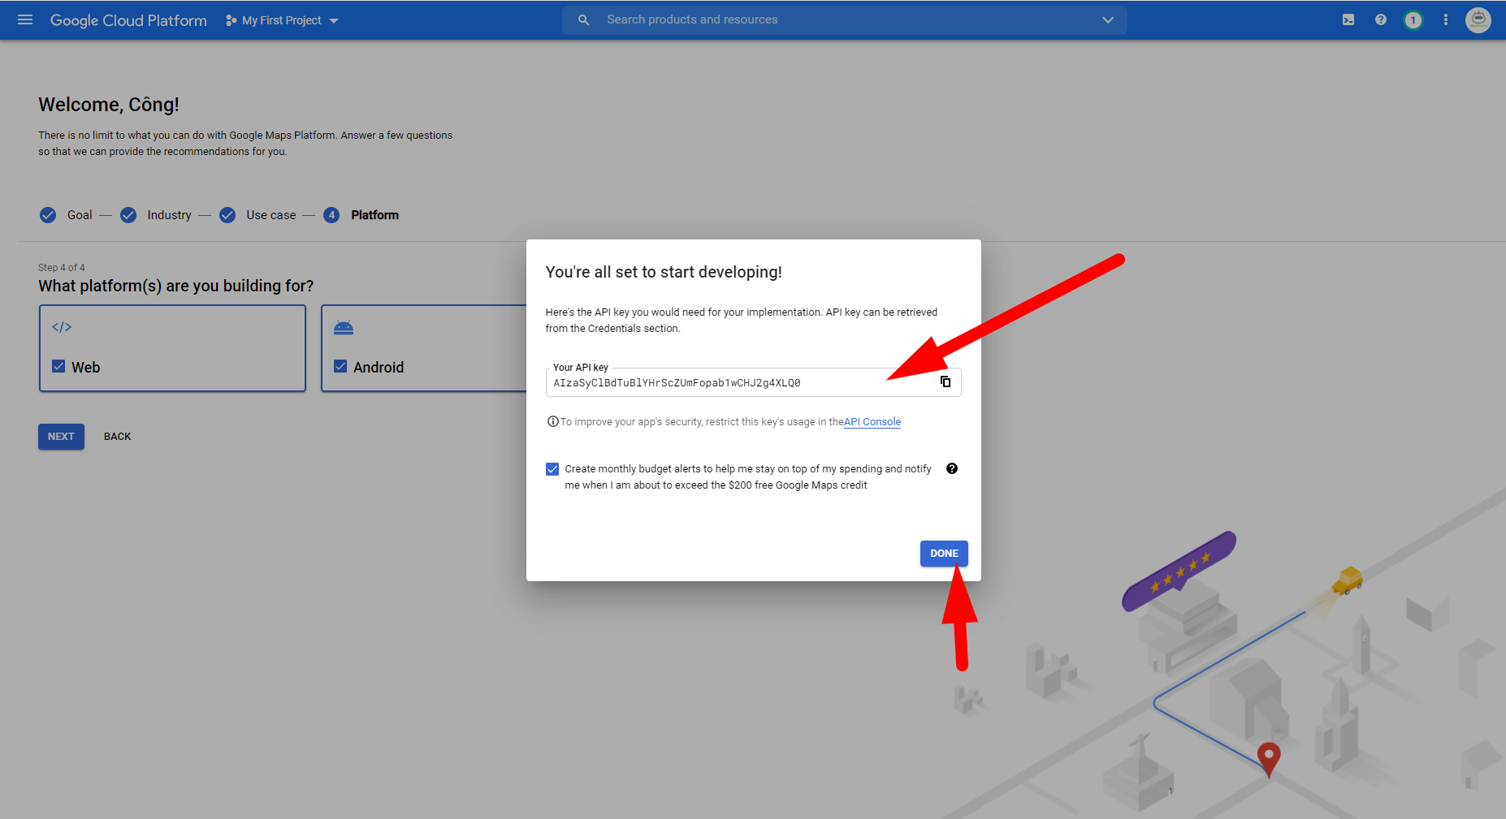Click the 'Your API key' field label
Viewport: 1506px width, 819px height.
tap(581, 368)
